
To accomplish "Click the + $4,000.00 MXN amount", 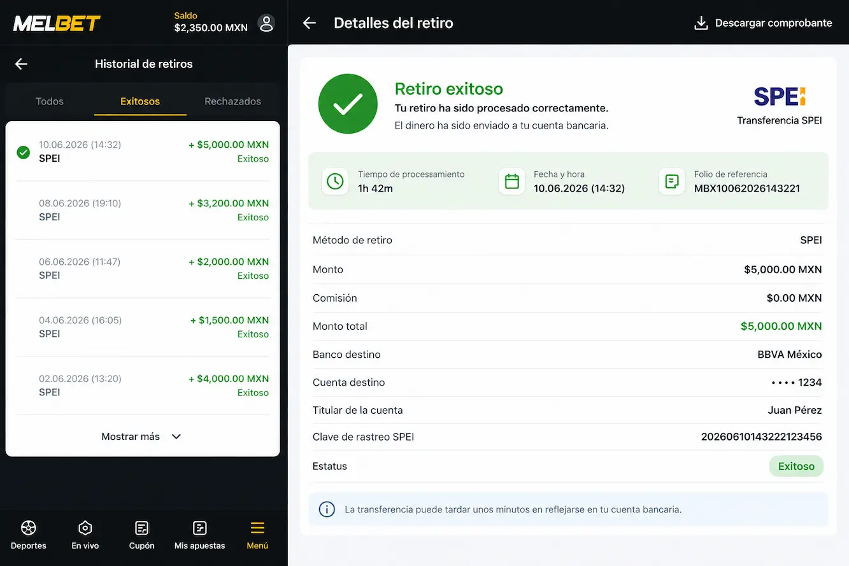I will coord(229,379).
